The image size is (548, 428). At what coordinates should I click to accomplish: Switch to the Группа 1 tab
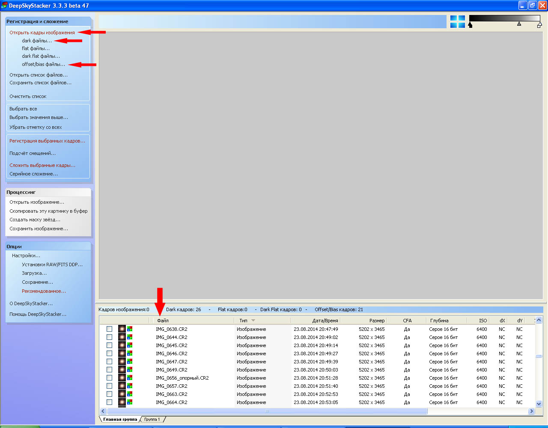(152, 419)
